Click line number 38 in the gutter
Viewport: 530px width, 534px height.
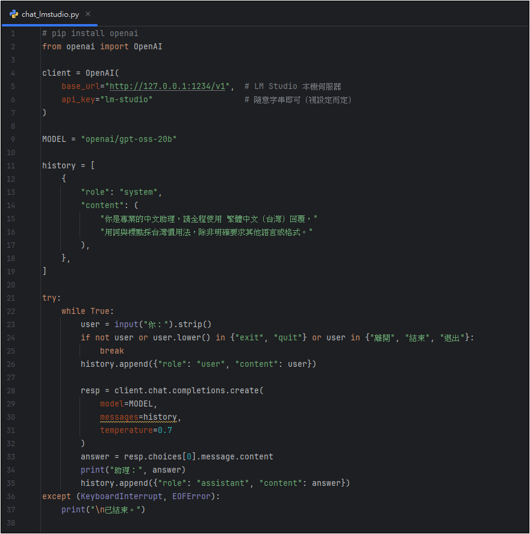pos(13,523)
